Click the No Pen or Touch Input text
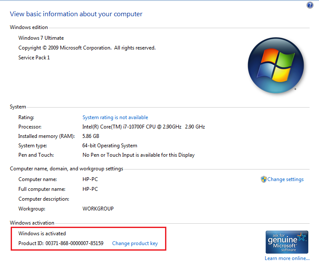 pyautogui.click(x=139, y=155)
